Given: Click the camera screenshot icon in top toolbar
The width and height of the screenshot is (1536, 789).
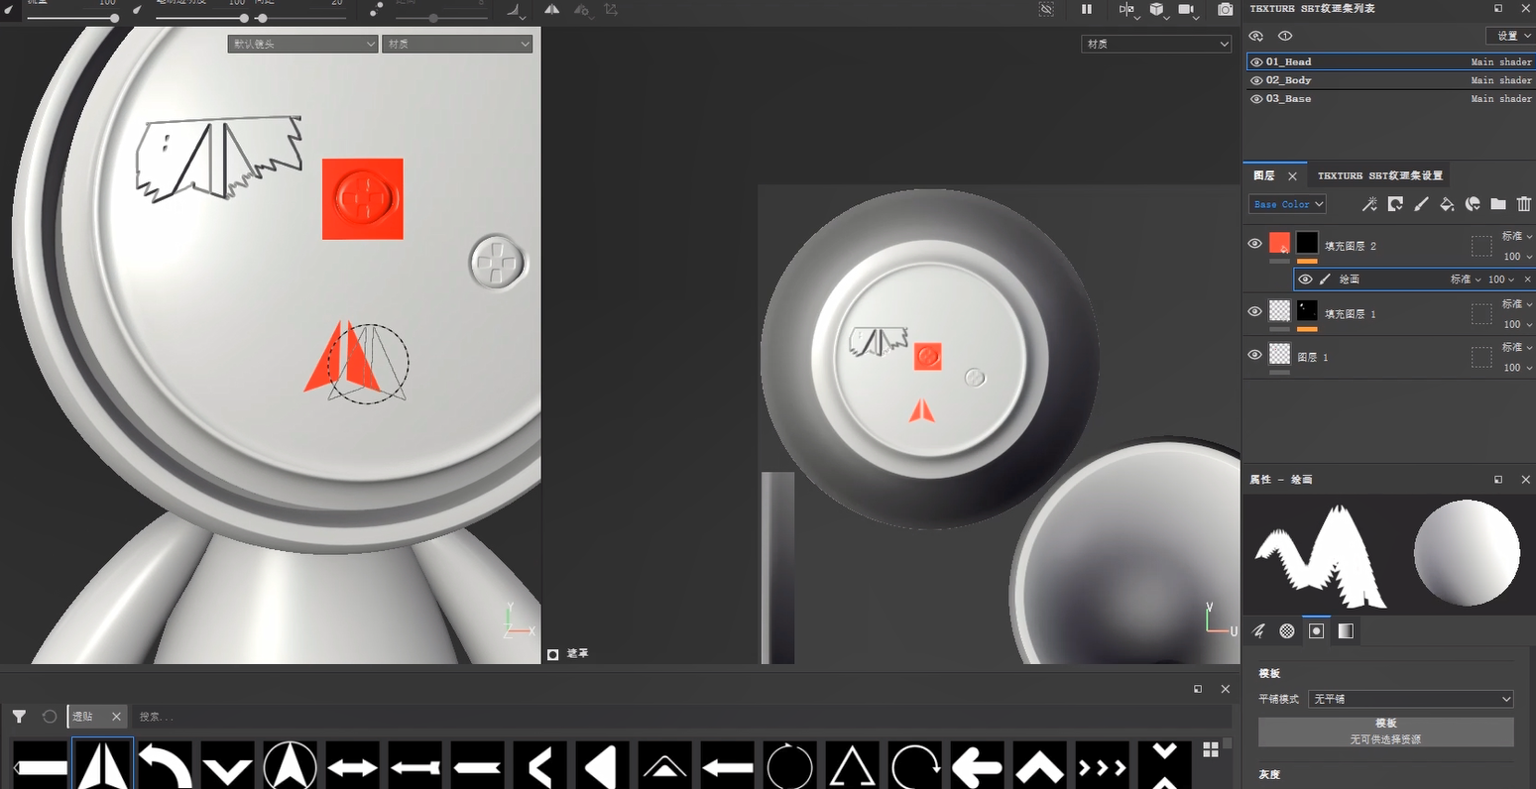Looking at the screenshot, I should [x=1226, y=9].
